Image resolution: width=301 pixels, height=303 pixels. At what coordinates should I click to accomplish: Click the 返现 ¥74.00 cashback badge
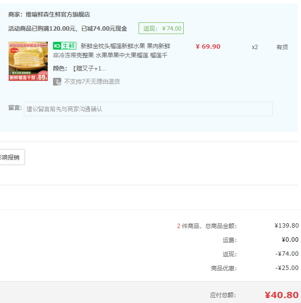click(161, 28)
